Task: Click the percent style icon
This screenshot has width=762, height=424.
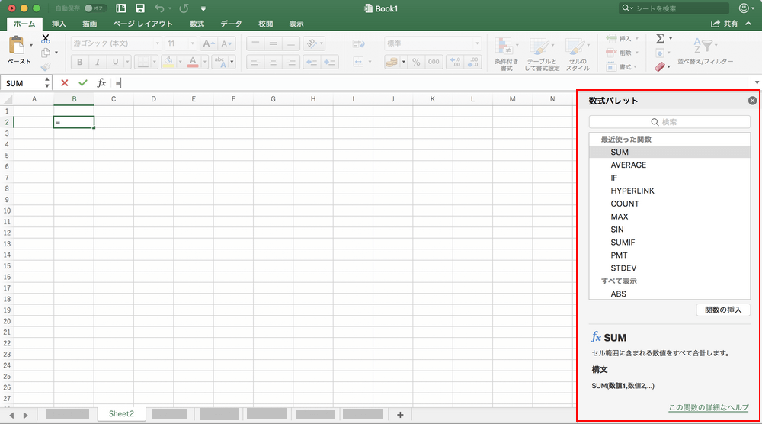Action: click(416, 62)
